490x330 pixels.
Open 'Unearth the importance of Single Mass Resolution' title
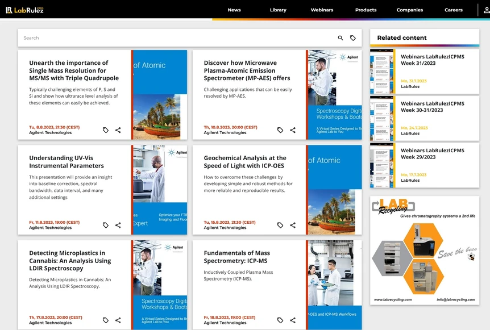coord(74,70)
